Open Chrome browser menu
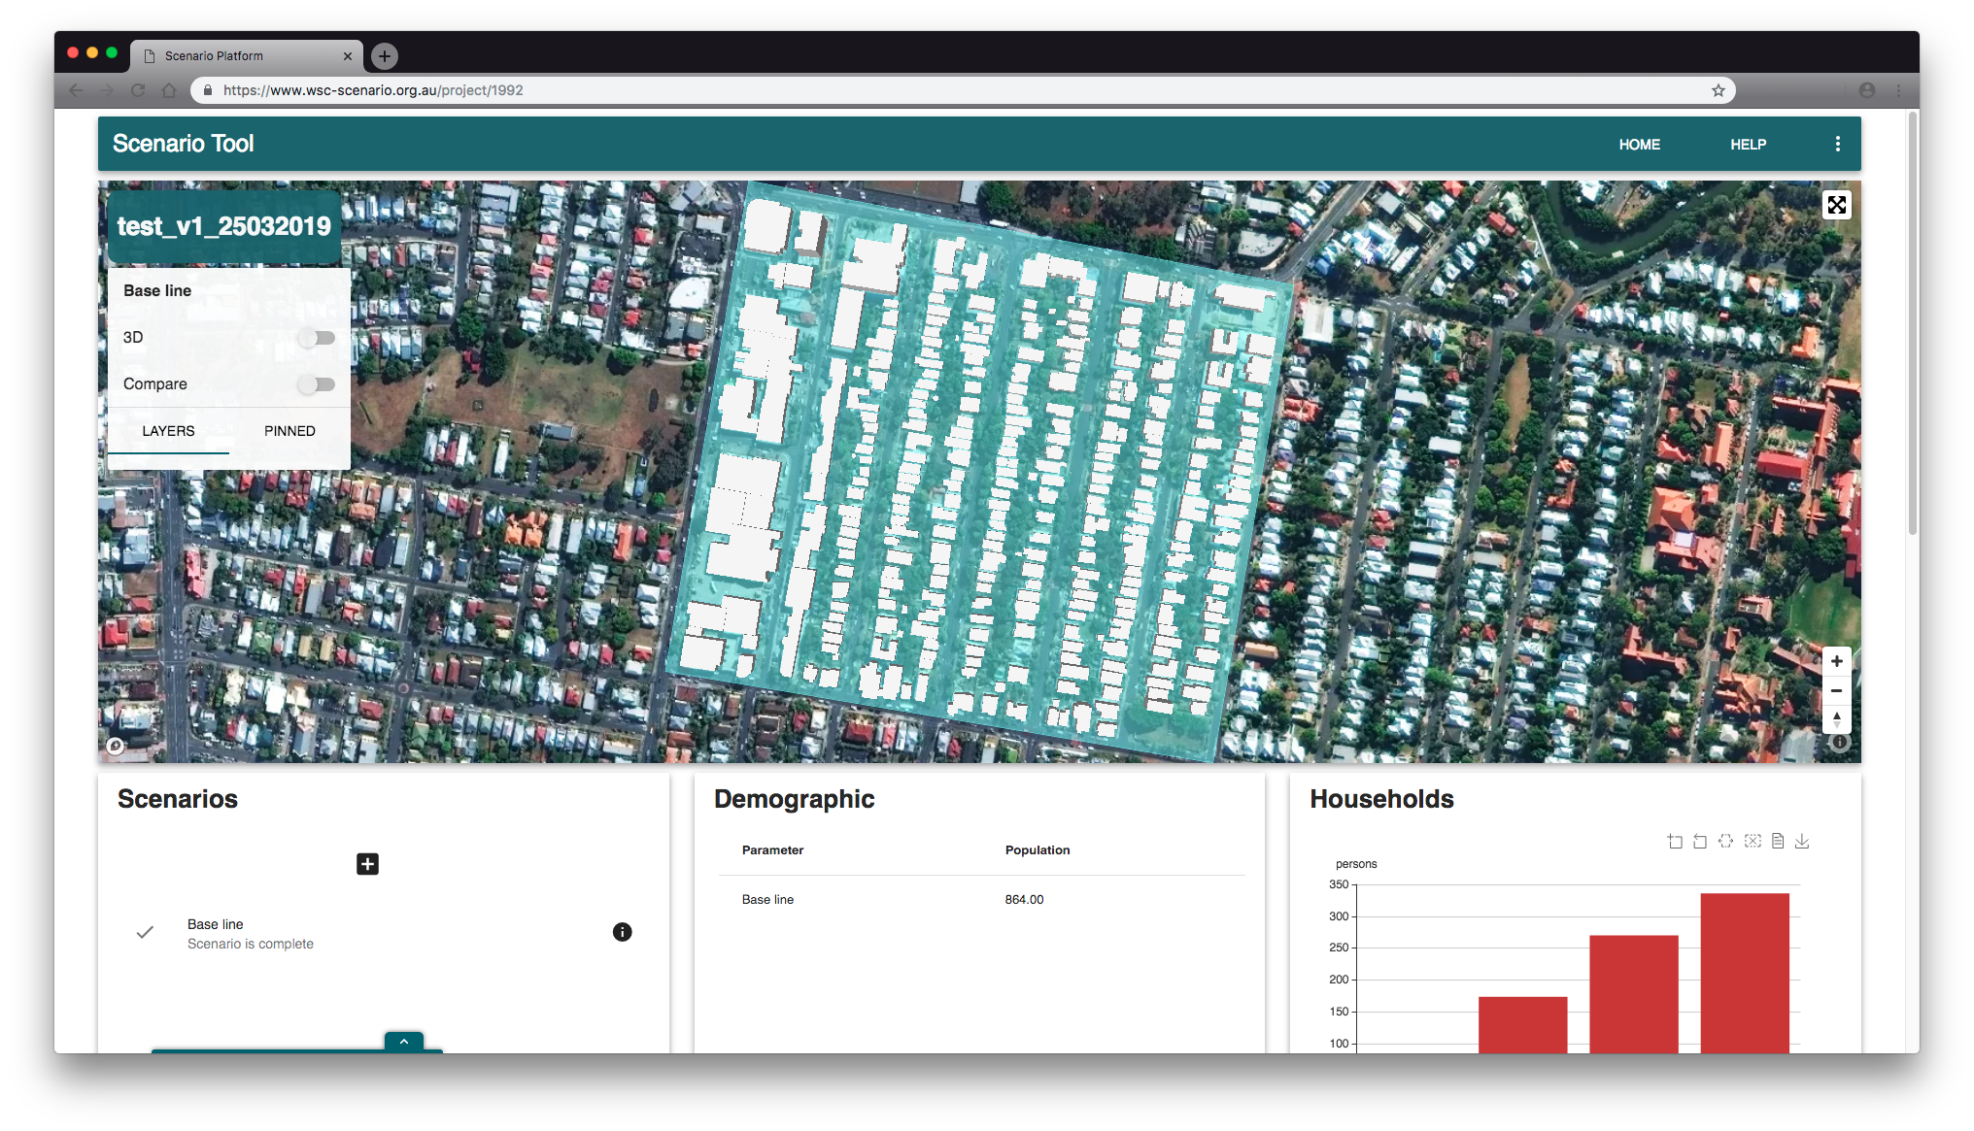 click(1898, 90)
